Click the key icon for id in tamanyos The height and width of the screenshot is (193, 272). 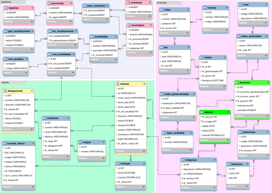pos(229,169)
